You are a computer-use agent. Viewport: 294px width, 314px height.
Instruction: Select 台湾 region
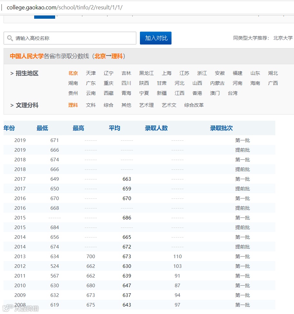click(x=233, y=93)
